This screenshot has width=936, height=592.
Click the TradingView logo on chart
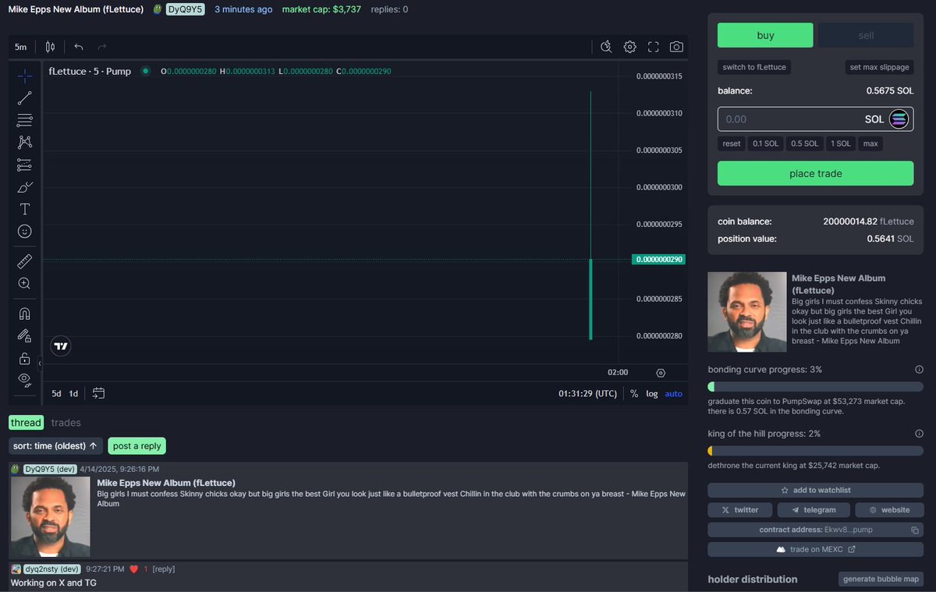pyautogui.click(x=61, y=346)
